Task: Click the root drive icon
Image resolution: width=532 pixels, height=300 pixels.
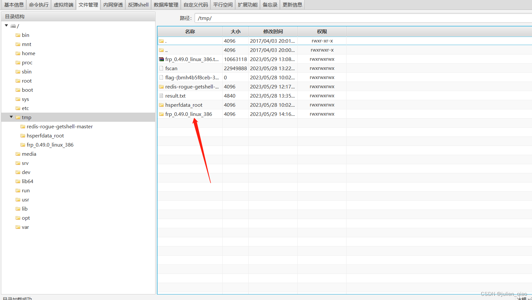Action: (x=13, y=26)
